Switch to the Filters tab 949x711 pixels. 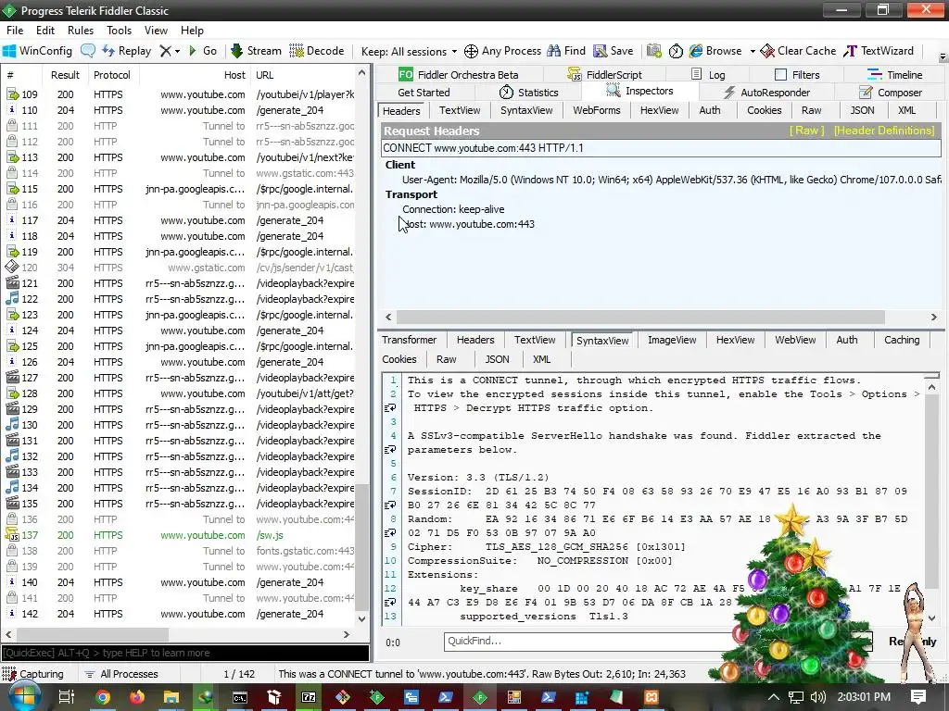[x=797, y=74]
